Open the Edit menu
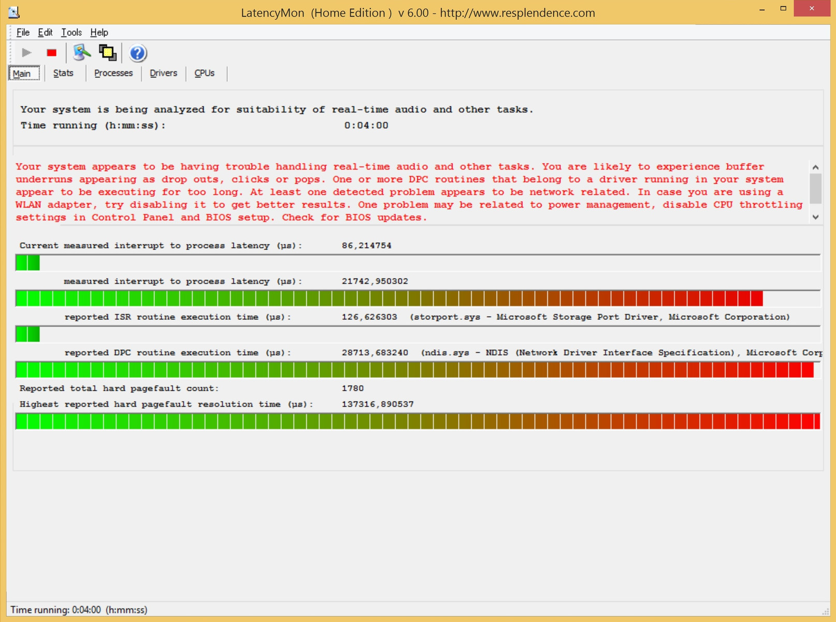 tap(45, 32)
